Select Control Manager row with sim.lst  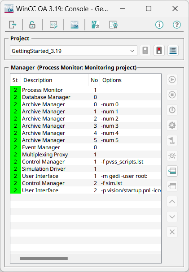pos(86,183)
